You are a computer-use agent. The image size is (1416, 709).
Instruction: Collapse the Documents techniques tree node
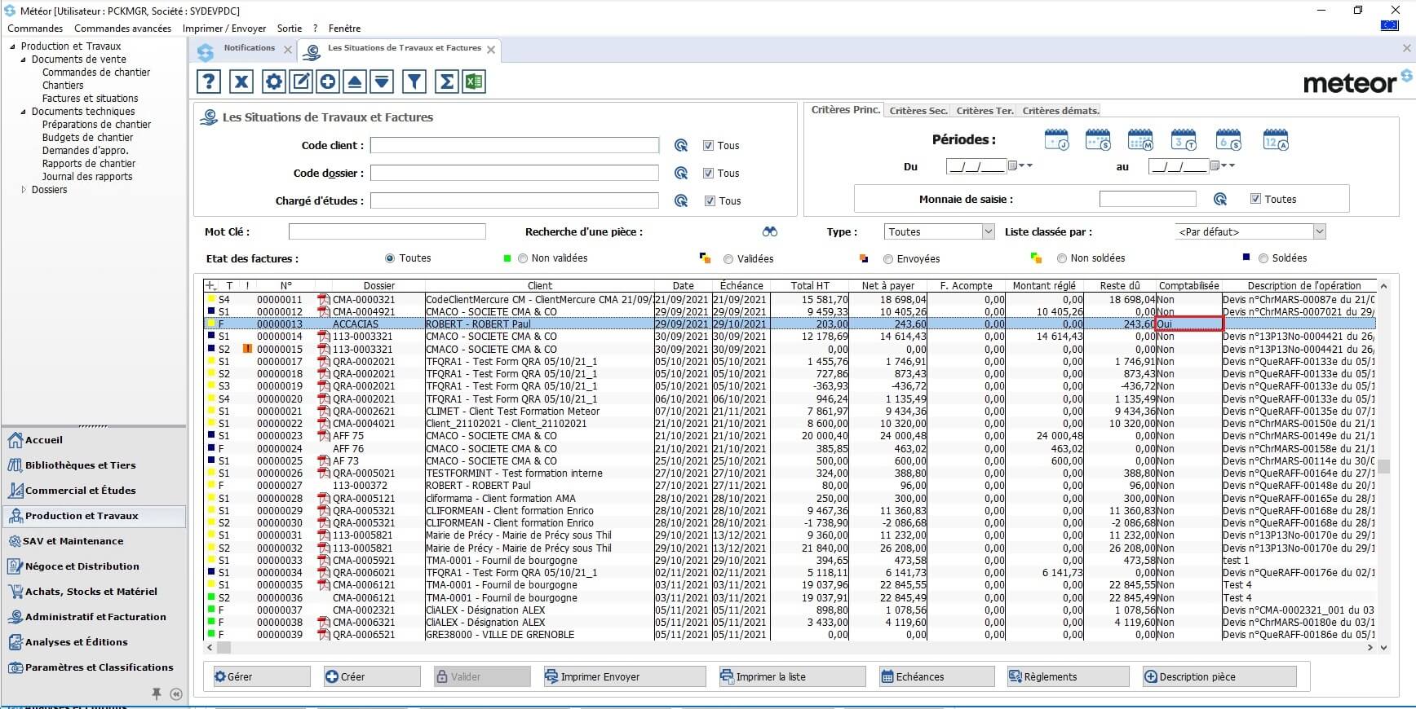tap(23, 112)
